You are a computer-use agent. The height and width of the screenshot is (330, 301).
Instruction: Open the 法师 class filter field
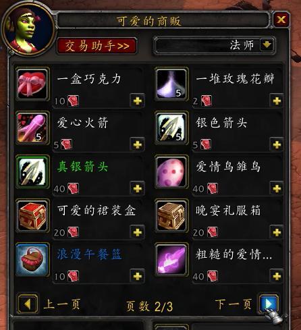[x=215, y=45]
